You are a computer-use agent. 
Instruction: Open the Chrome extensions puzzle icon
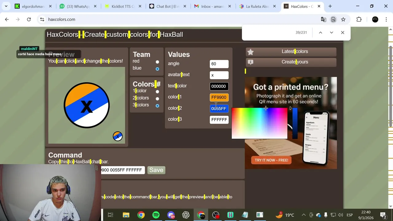click(x=359, y=19)
